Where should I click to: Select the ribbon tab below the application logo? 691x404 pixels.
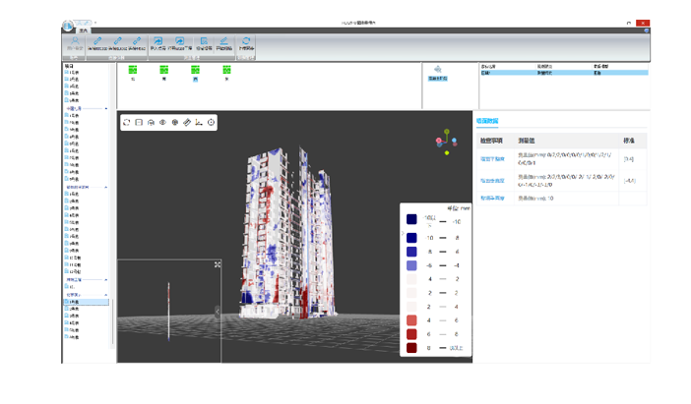84,30
